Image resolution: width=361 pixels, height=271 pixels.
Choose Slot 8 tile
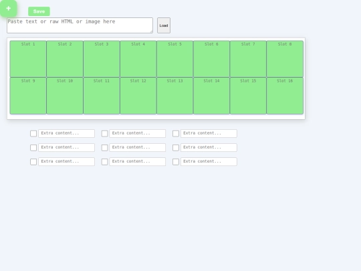click(x=285, y=59)
